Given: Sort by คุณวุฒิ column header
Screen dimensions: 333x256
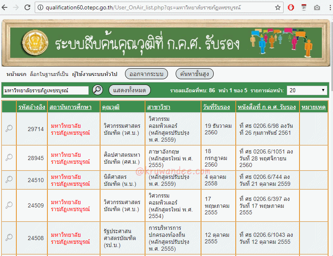Looking at the screenshot, I should [111, 107].
